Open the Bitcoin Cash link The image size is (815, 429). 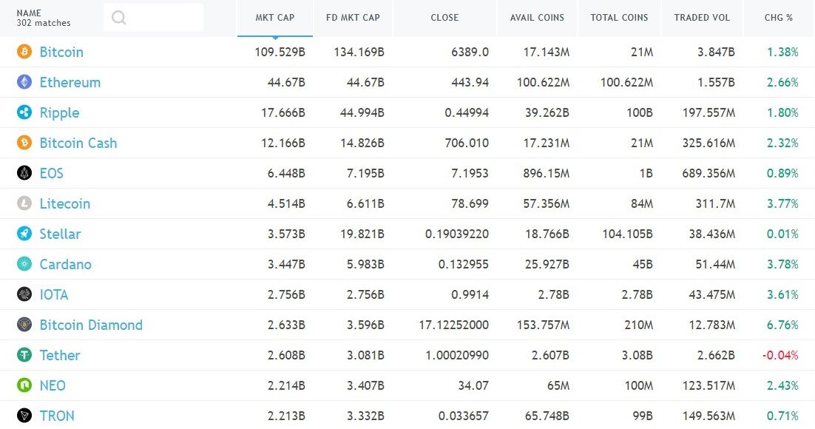[78, 143]
